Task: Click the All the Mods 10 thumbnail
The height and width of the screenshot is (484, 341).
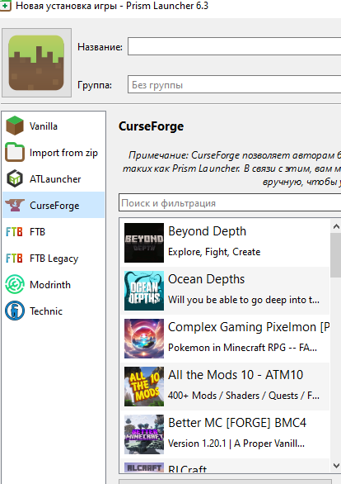Action: click(x=144, y=387)
